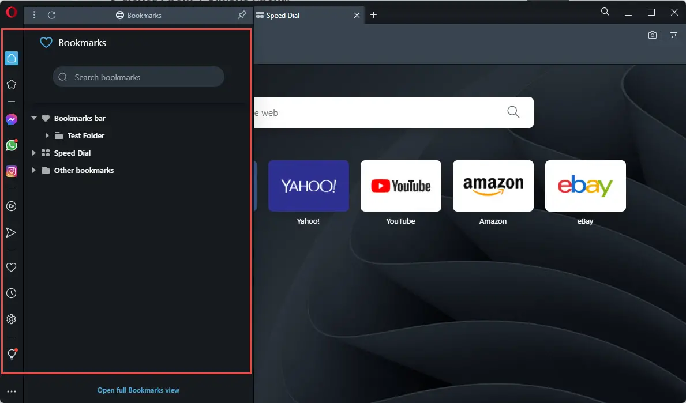Open full Bookmarks view link
This screenshot has height=403, width=686.
coord(138,390)
